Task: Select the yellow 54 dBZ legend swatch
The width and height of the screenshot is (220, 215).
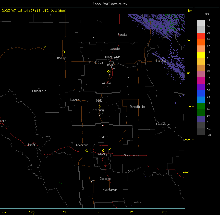Action: (x=201, y=55)
